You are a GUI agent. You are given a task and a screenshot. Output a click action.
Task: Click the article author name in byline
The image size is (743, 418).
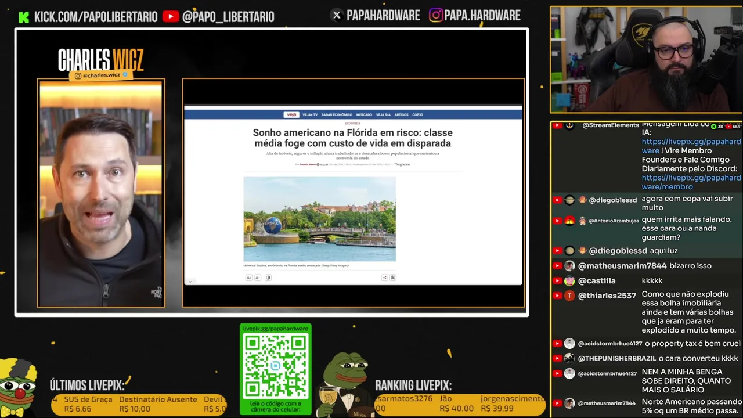tap(308, 165)
